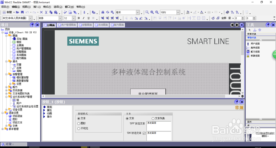Open the font size dropdown 12

point(74,18)
